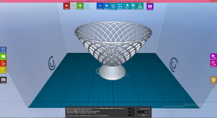Open the Camera (Камера) panel

[x=3, y=80]
